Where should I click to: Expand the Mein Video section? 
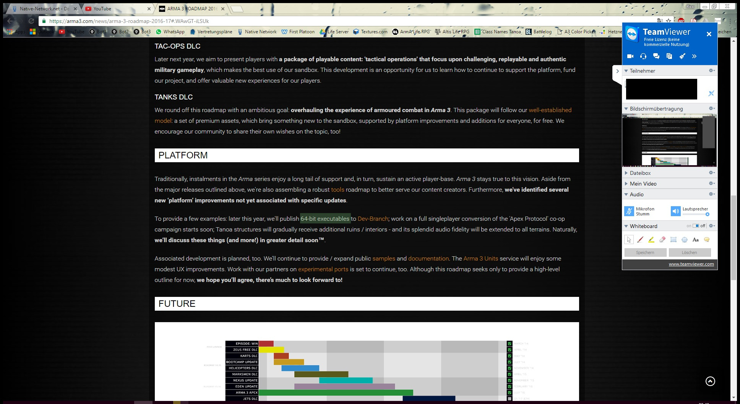tap(643, 184)
